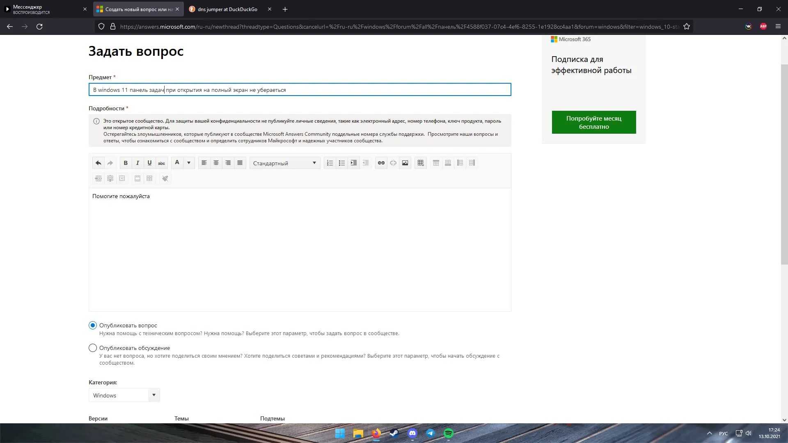The height and width of the screenshot is (443, 788).
Task: Select the Создать новый вопрос tab
Action: (138, 9)
